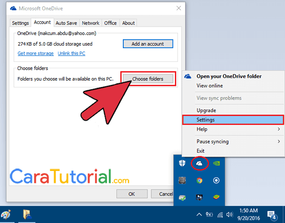This screenshot has height=223, width=285.
Task: Click the Choose folders button
Action: point(148,79)
